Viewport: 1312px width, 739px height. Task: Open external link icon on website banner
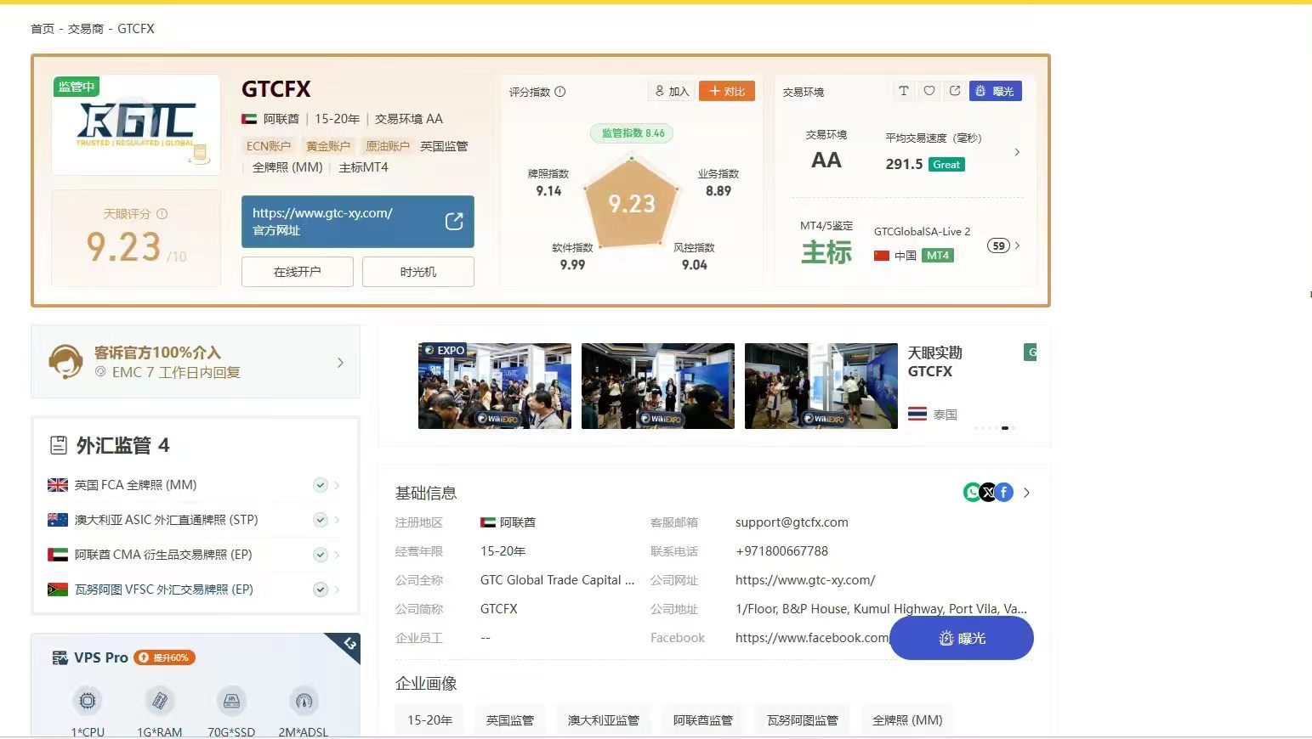[x=454, y=222]
